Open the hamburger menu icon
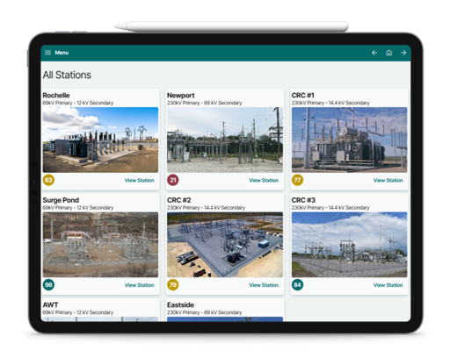 pos(47,53)
